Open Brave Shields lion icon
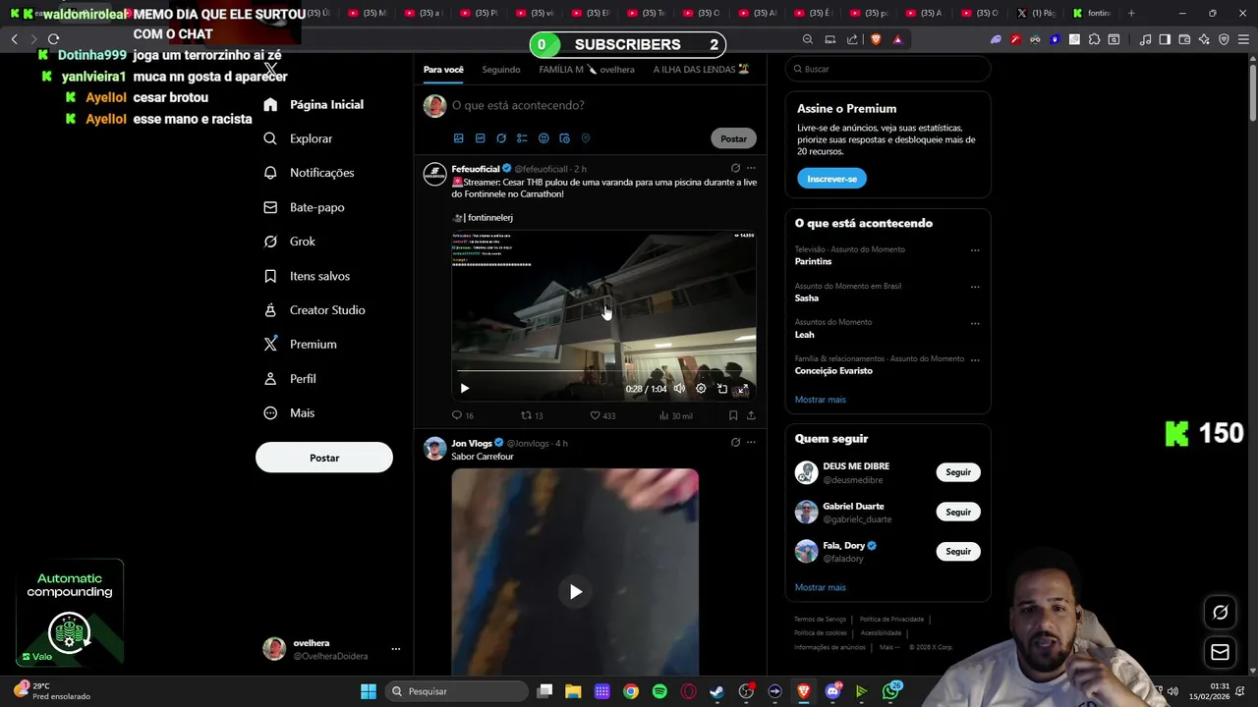 click(x=876, y=39)
